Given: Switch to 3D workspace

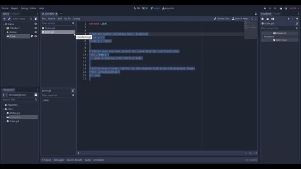Looking at the screenshot, I should point(145,8).
